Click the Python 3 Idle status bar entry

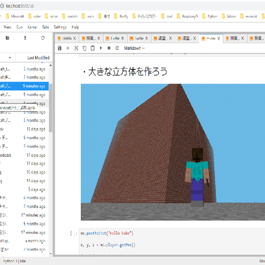coord(15,261)
